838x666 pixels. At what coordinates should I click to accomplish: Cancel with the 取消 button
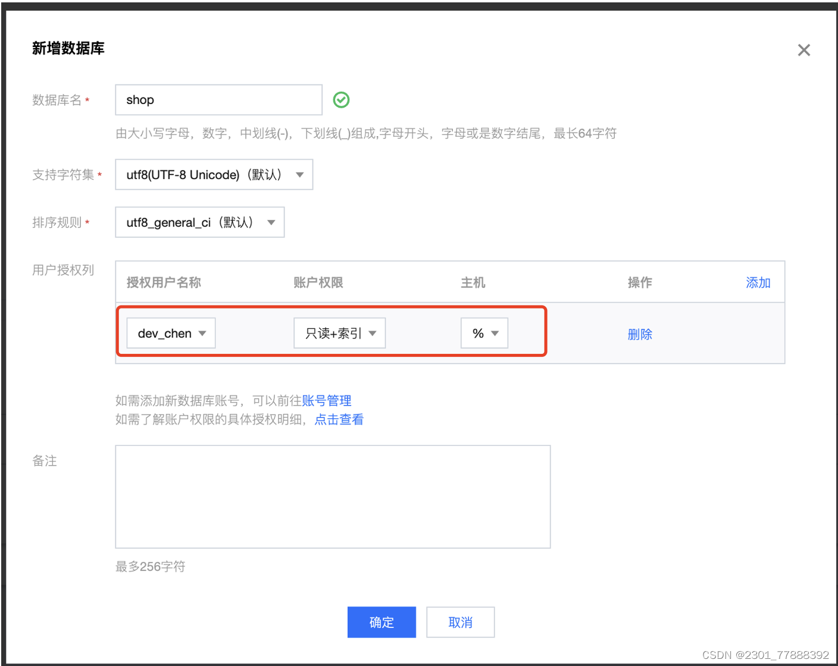[x=460, y=622]
